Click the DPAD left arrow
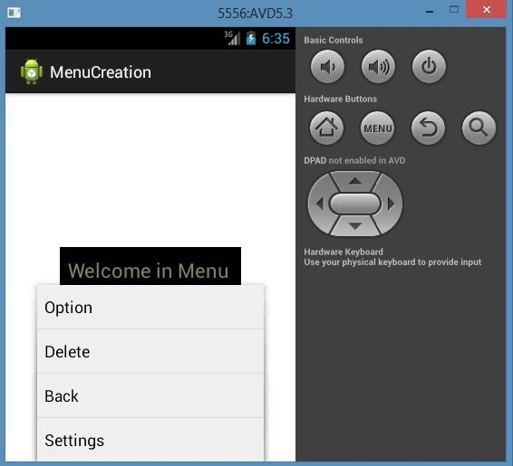The height and width of the screenshot is (466, 513). pyautogui.click(x=320, y=204)
